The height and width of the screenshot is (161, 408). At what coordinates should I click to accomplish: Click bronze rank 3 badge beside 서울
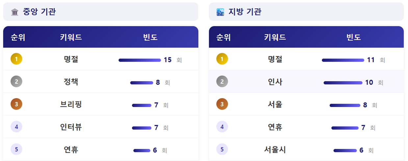click(x=222, y=104)
